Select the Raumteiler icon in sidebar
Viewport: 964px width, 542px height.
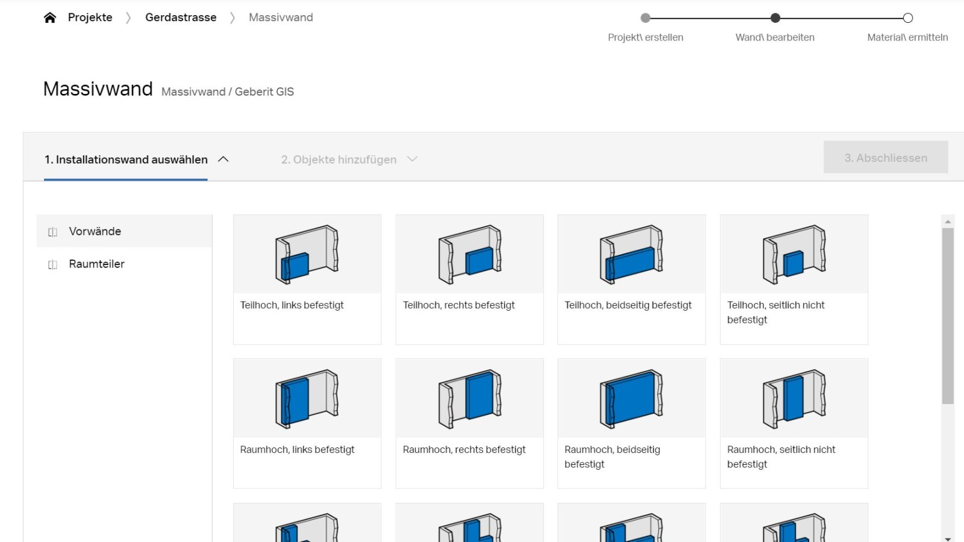pyautogui.click(x=52, y=264)
